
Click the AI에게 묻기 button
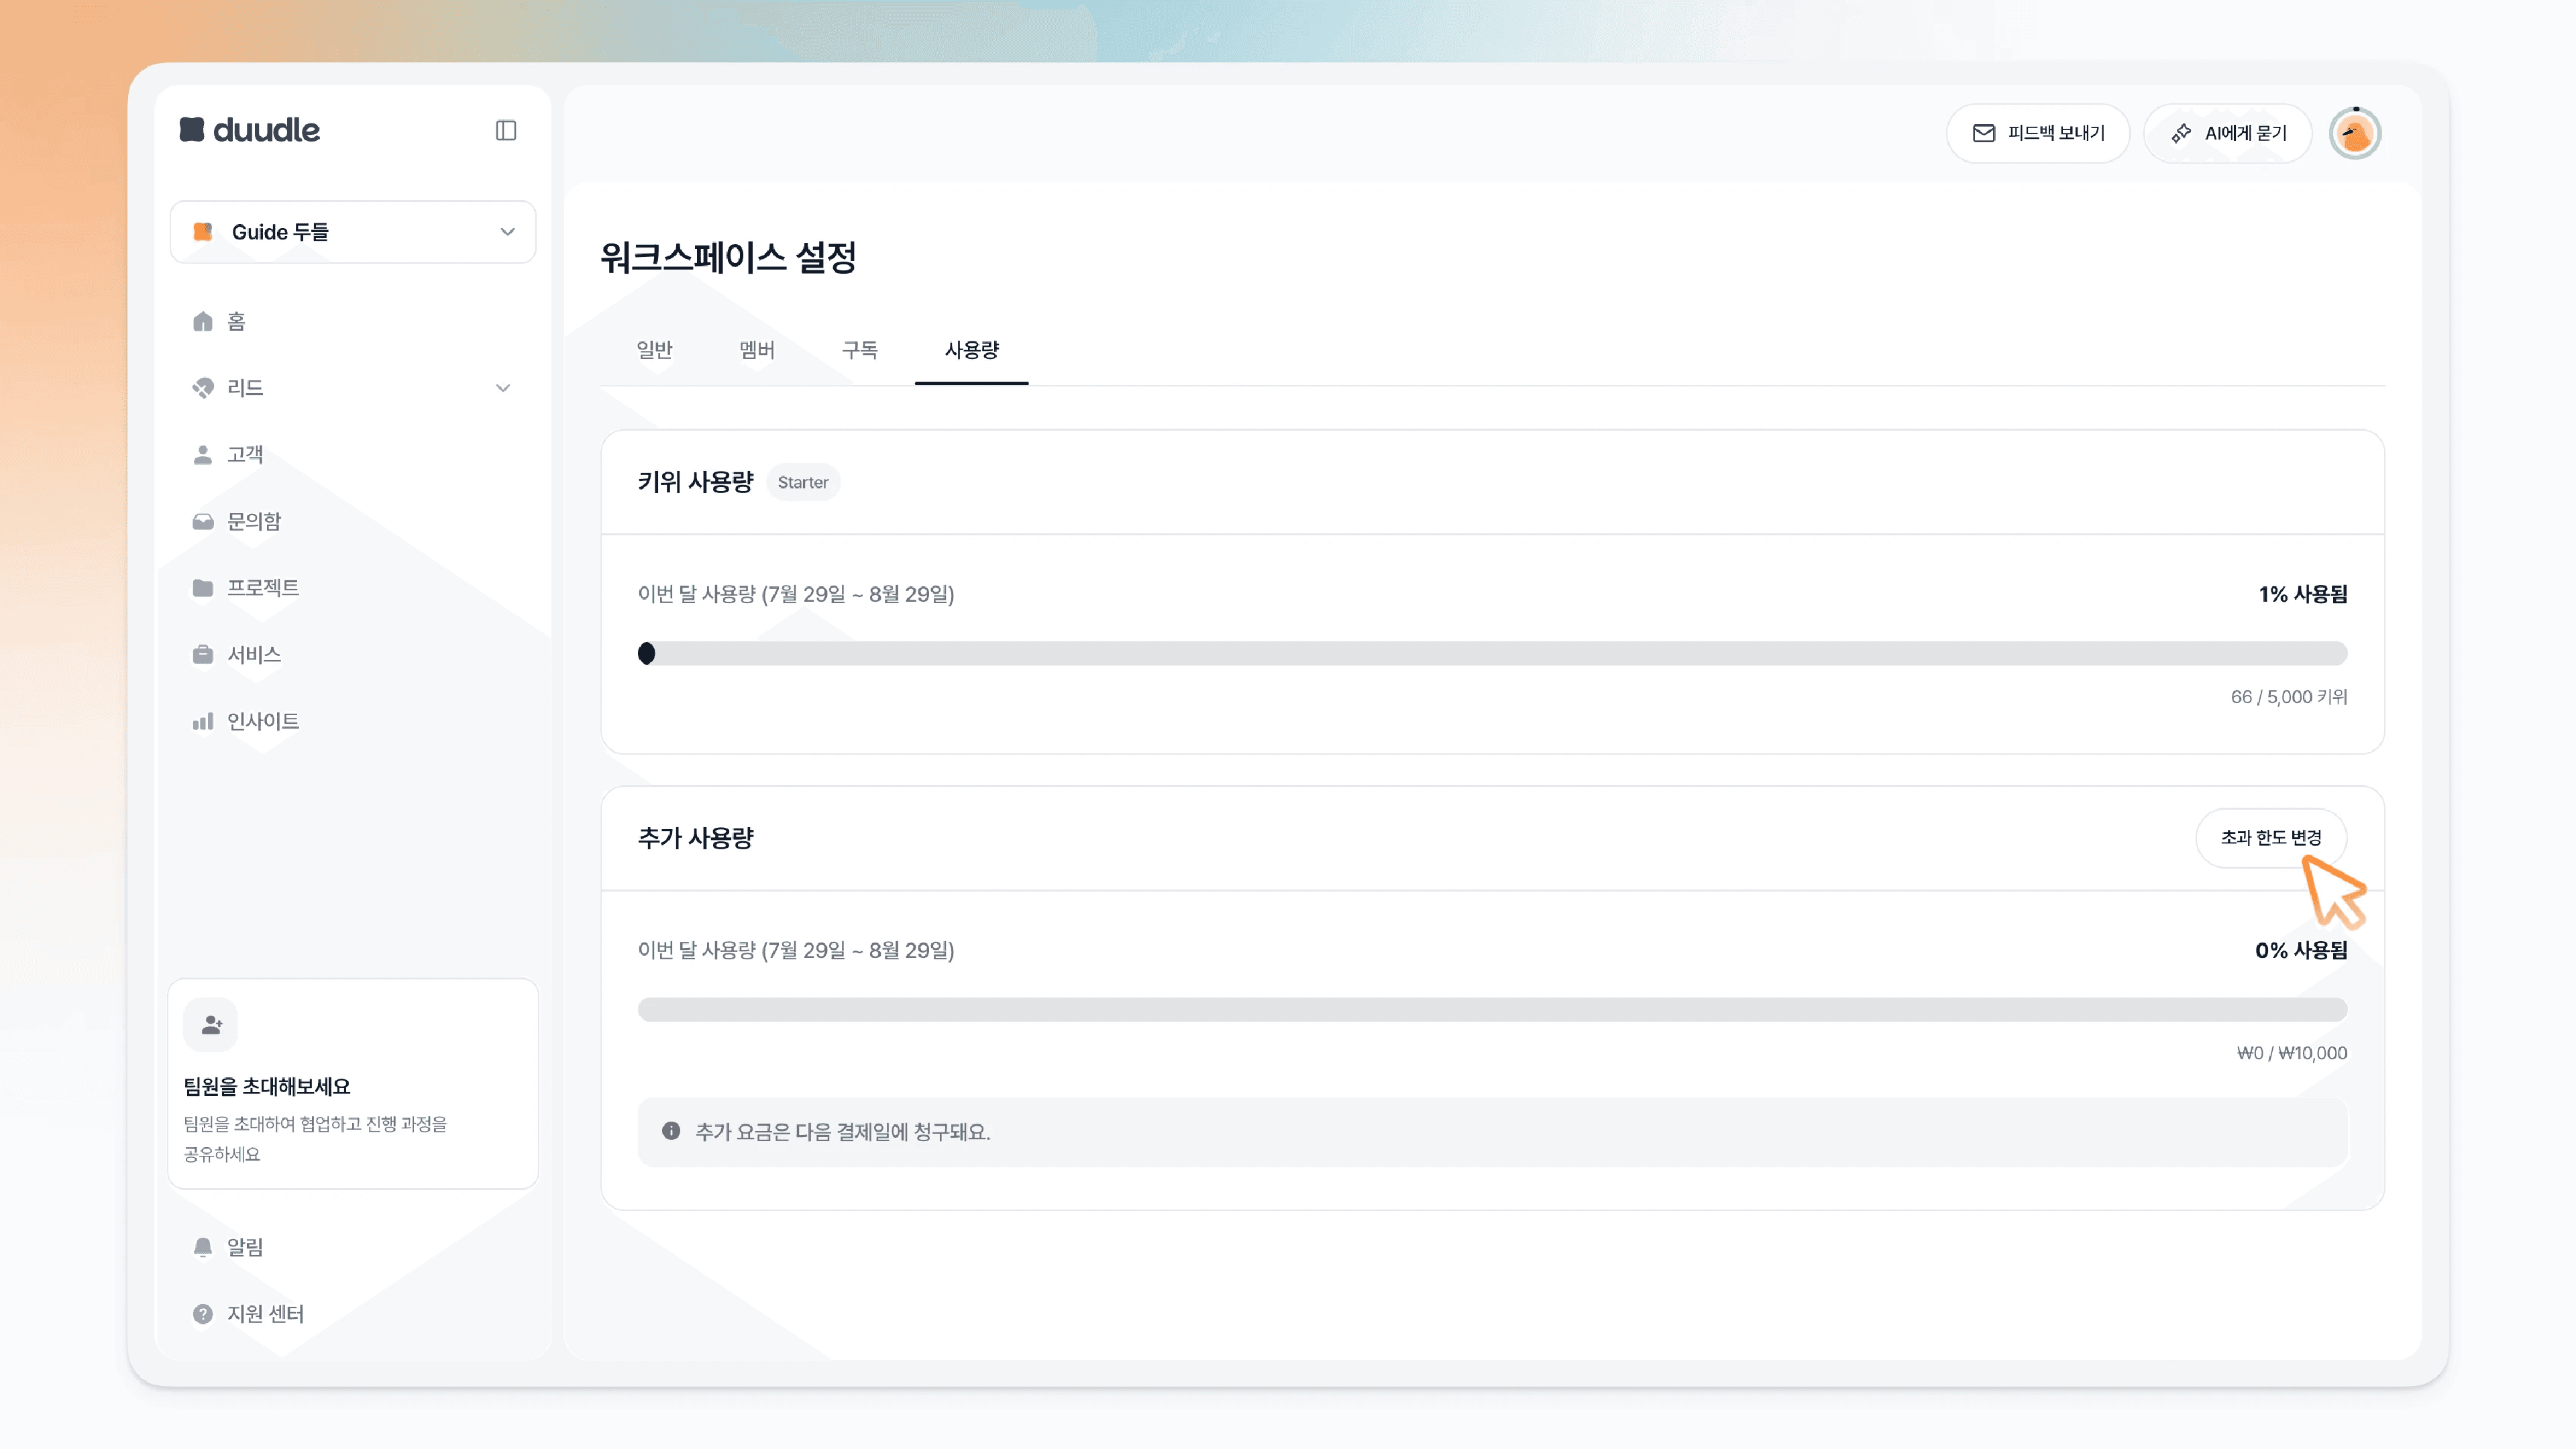pyautogui.click(x=2228, y=133)
